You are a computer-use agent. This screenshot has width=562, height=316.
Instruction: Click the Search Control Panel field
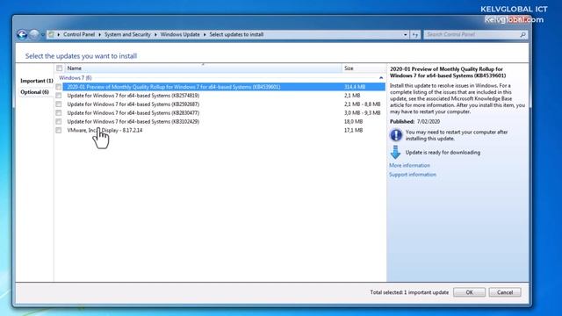(472, 34)
